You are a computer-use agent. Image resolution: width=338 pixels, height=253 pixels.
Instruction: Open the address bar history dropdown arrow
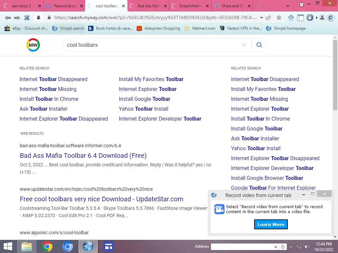(x=261, y=18)
